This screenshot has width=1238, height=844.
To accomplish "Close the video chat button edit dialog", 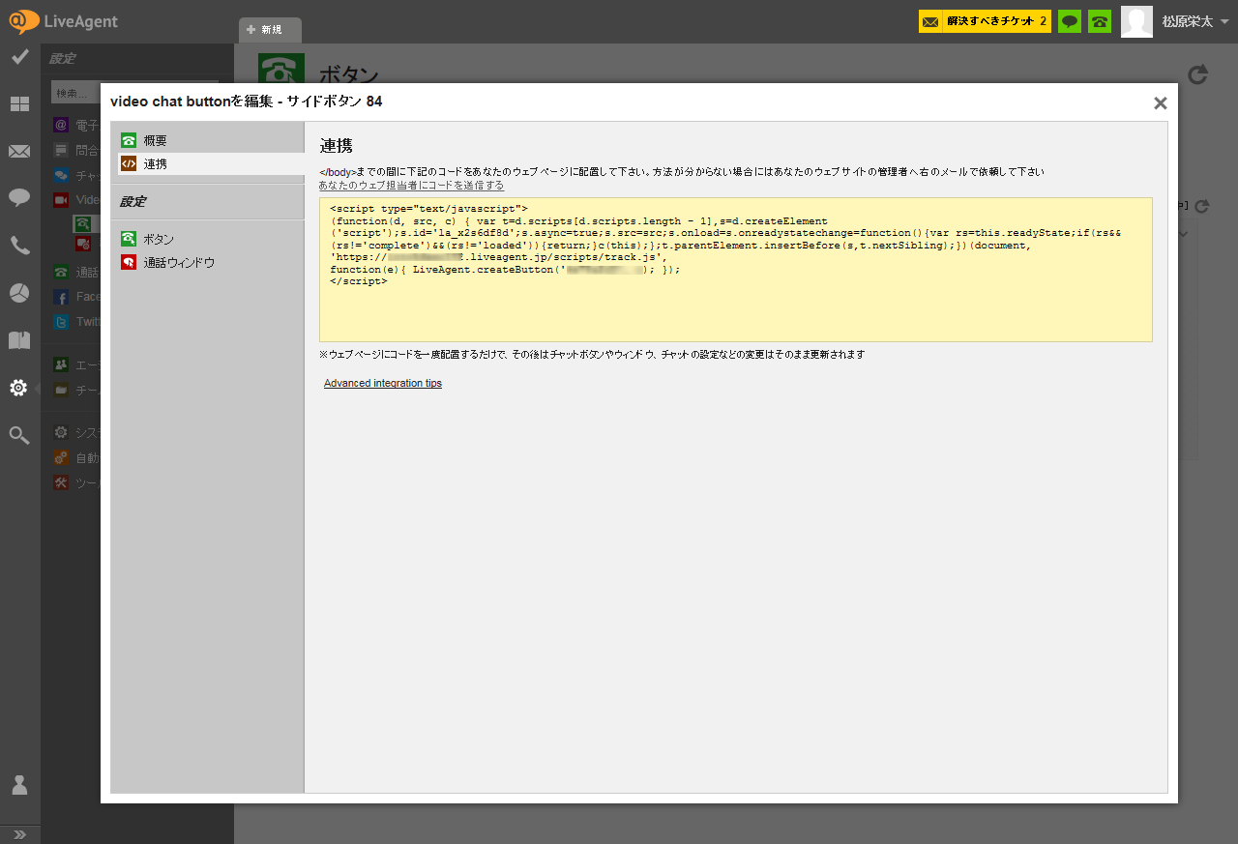I will (1161, 103).
